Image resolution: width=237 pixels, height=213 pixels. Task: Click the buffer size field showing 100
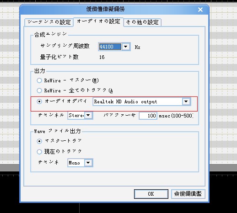pyautogui.click(x=148, y=116)
